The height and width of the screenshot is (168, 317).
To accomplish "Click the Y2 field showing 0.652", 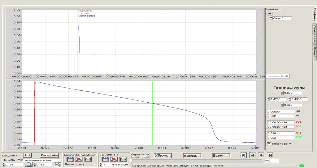I will 281,138.
